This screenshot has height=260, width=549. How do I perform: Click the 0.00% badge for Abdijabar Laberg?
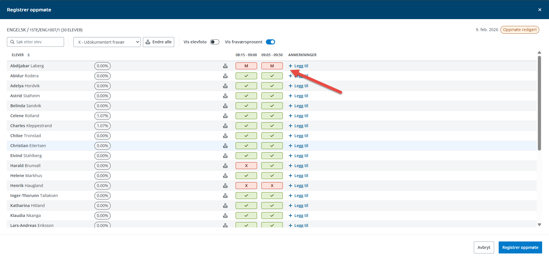coord(102,66)
